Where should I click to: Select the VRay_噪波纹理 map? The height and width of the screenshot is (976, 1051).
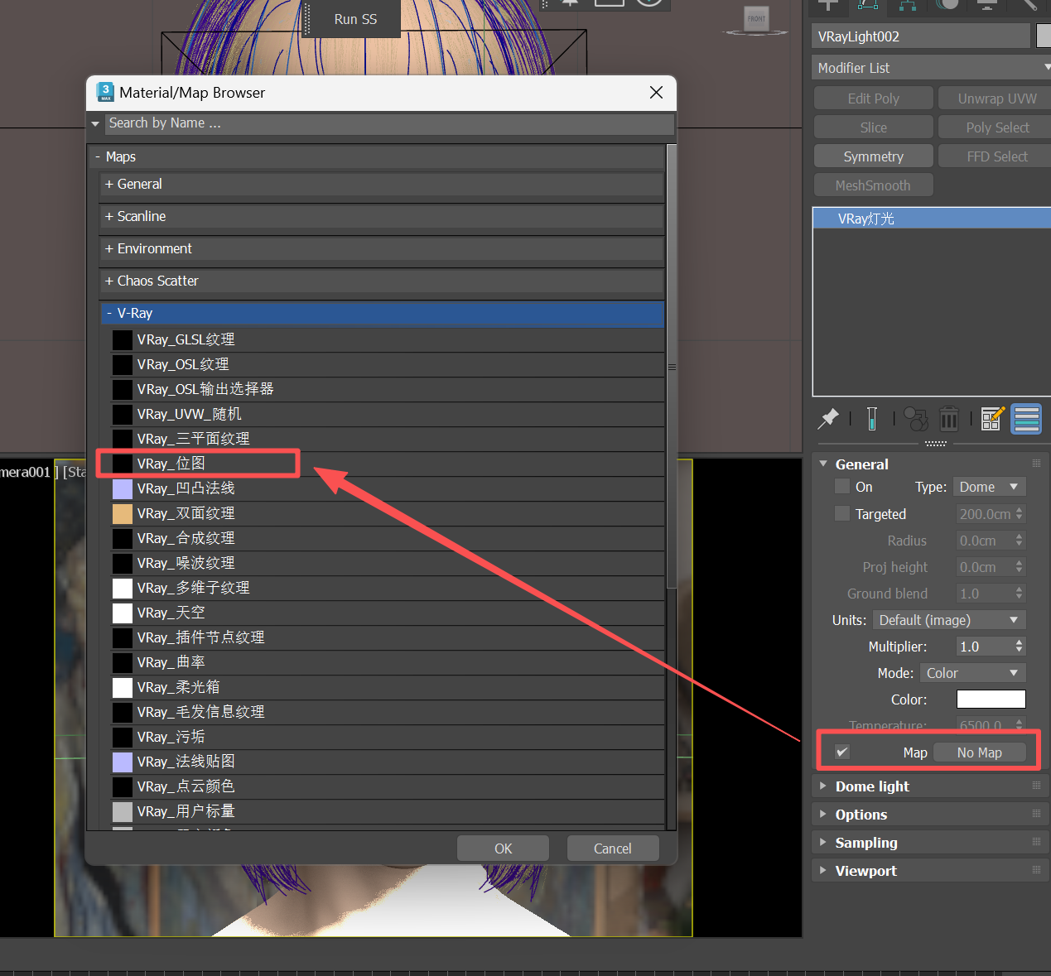click(x=388, y=563)
